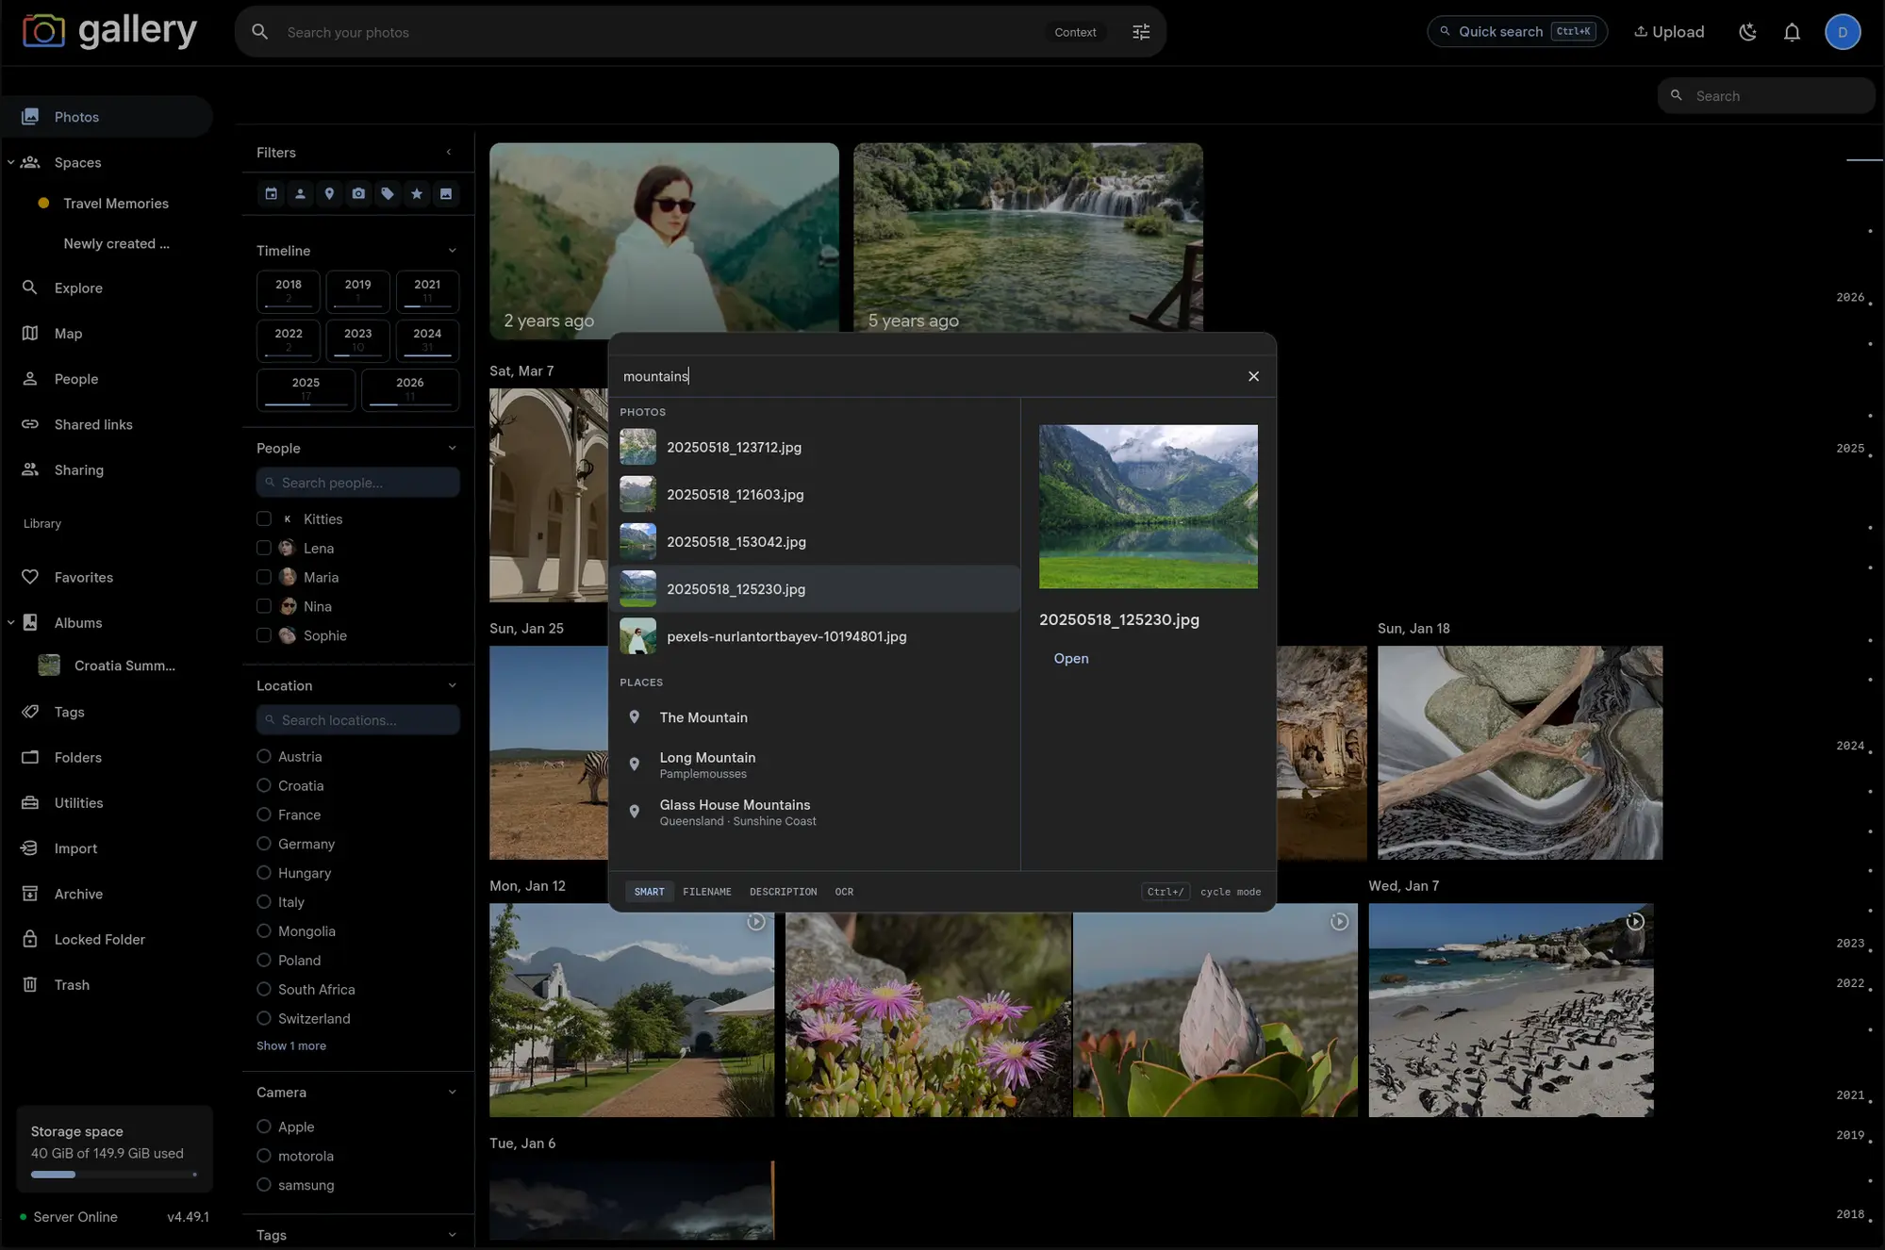The image size is (1885, 1250).
Task: Switch to the OCR search tab
Action: coord(843,891)
